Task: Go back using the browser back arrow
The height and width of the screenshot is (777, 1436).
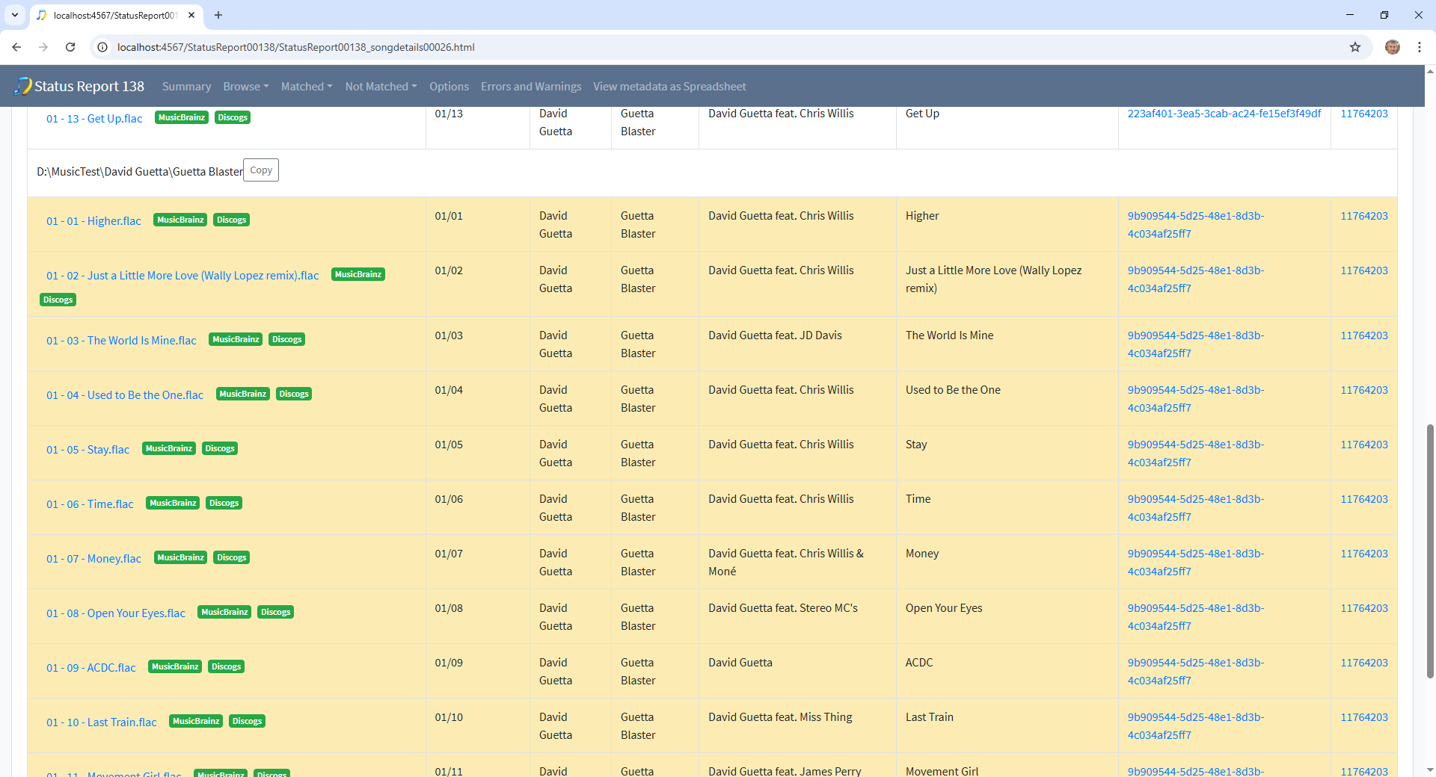Action: 16,47
